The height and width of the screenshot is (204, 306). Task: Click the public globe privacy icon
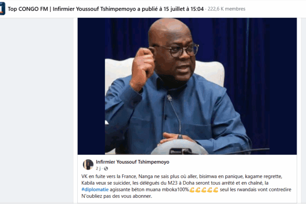click(106, 168)
